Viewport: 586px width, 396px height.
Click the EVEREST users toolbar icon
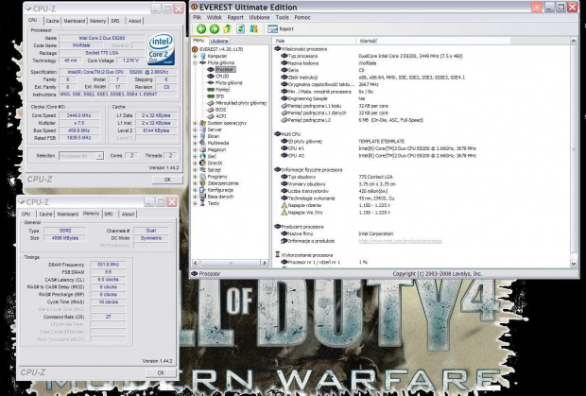pos(253,29)
